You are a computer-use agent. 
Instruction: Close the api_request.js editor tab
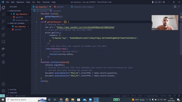coord(50,7)
